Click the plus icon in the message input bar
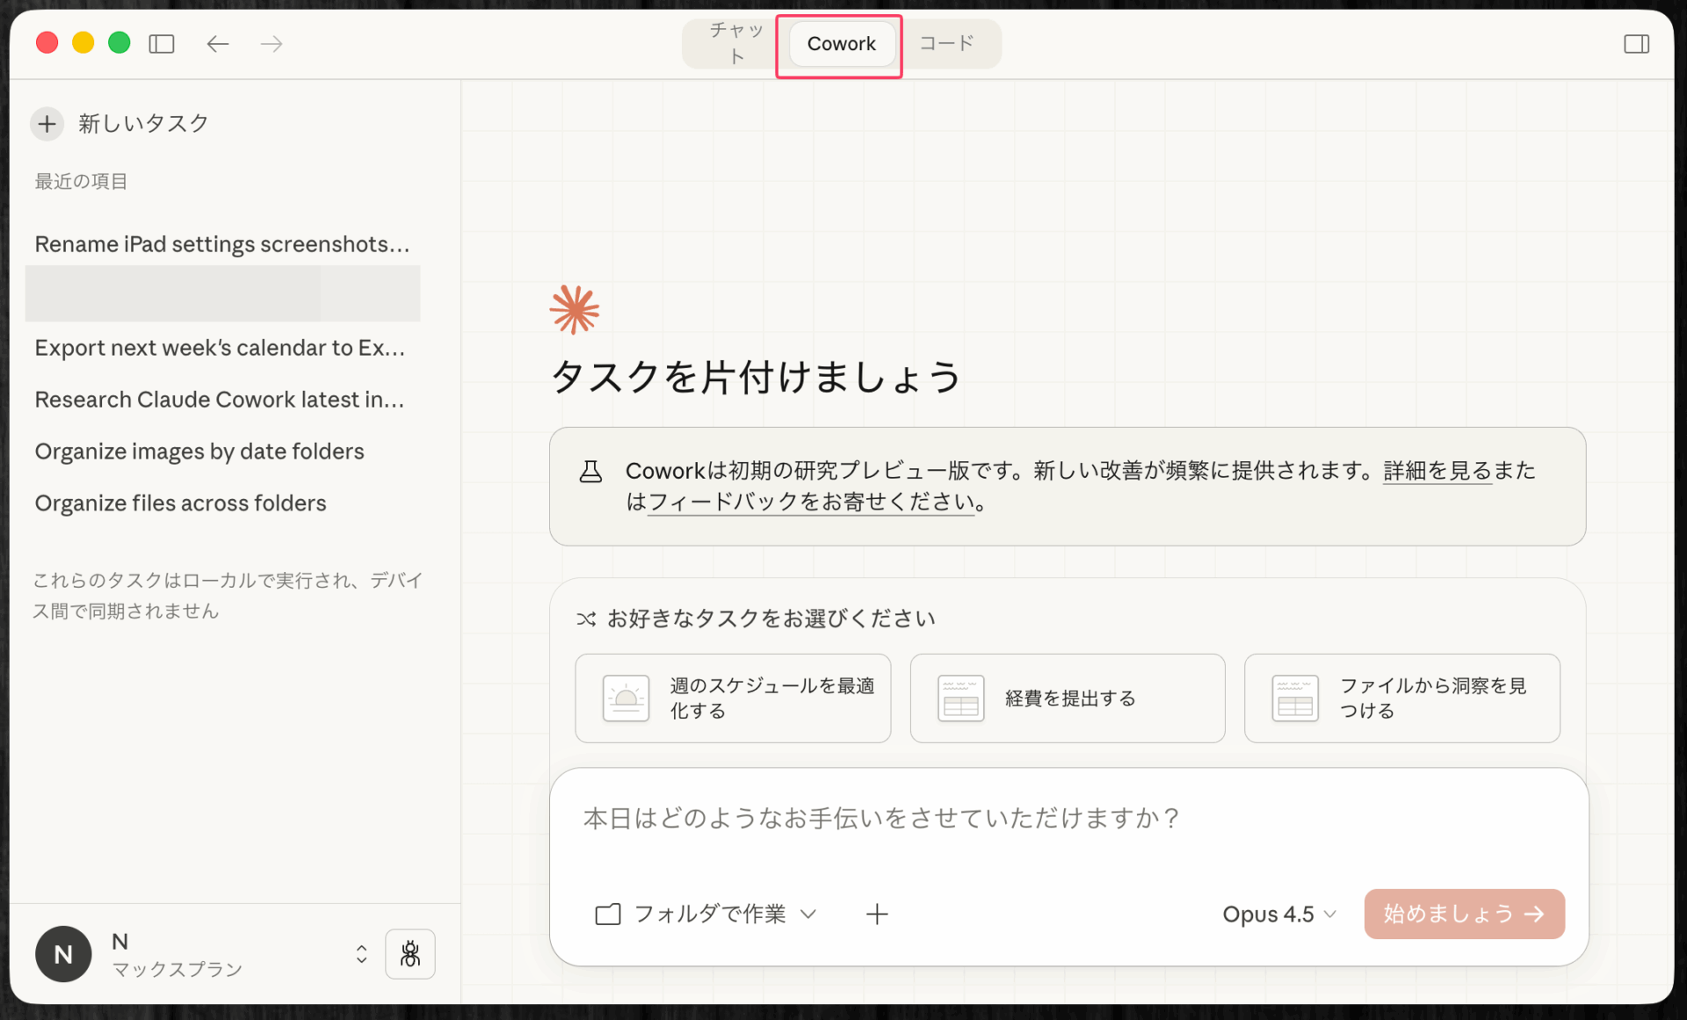The image size is (1687, 1020). [877, 914]
